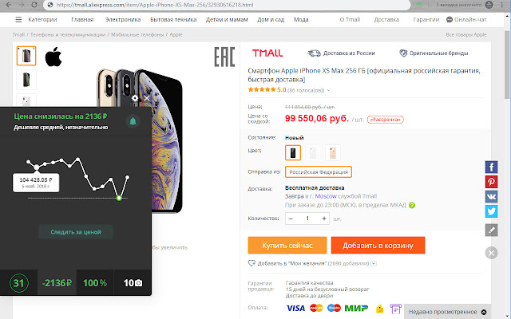This screenshot has width=511, height=319.
Task: Open the Электроника menu item
Action: click(123, 19)
